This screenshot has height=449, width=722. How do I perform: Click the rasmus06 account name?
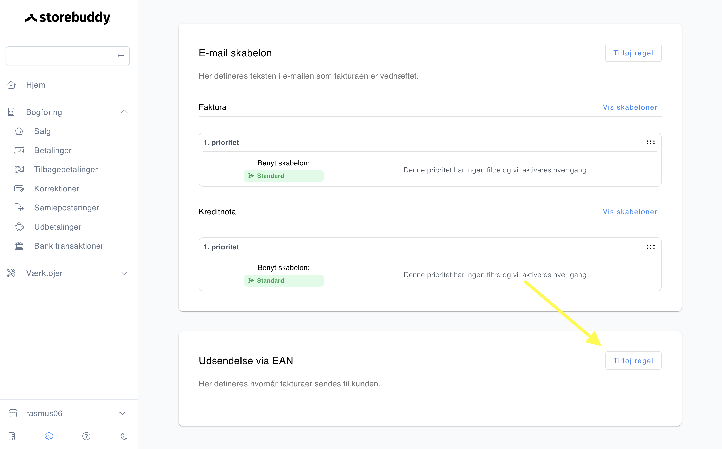[44, 413]
